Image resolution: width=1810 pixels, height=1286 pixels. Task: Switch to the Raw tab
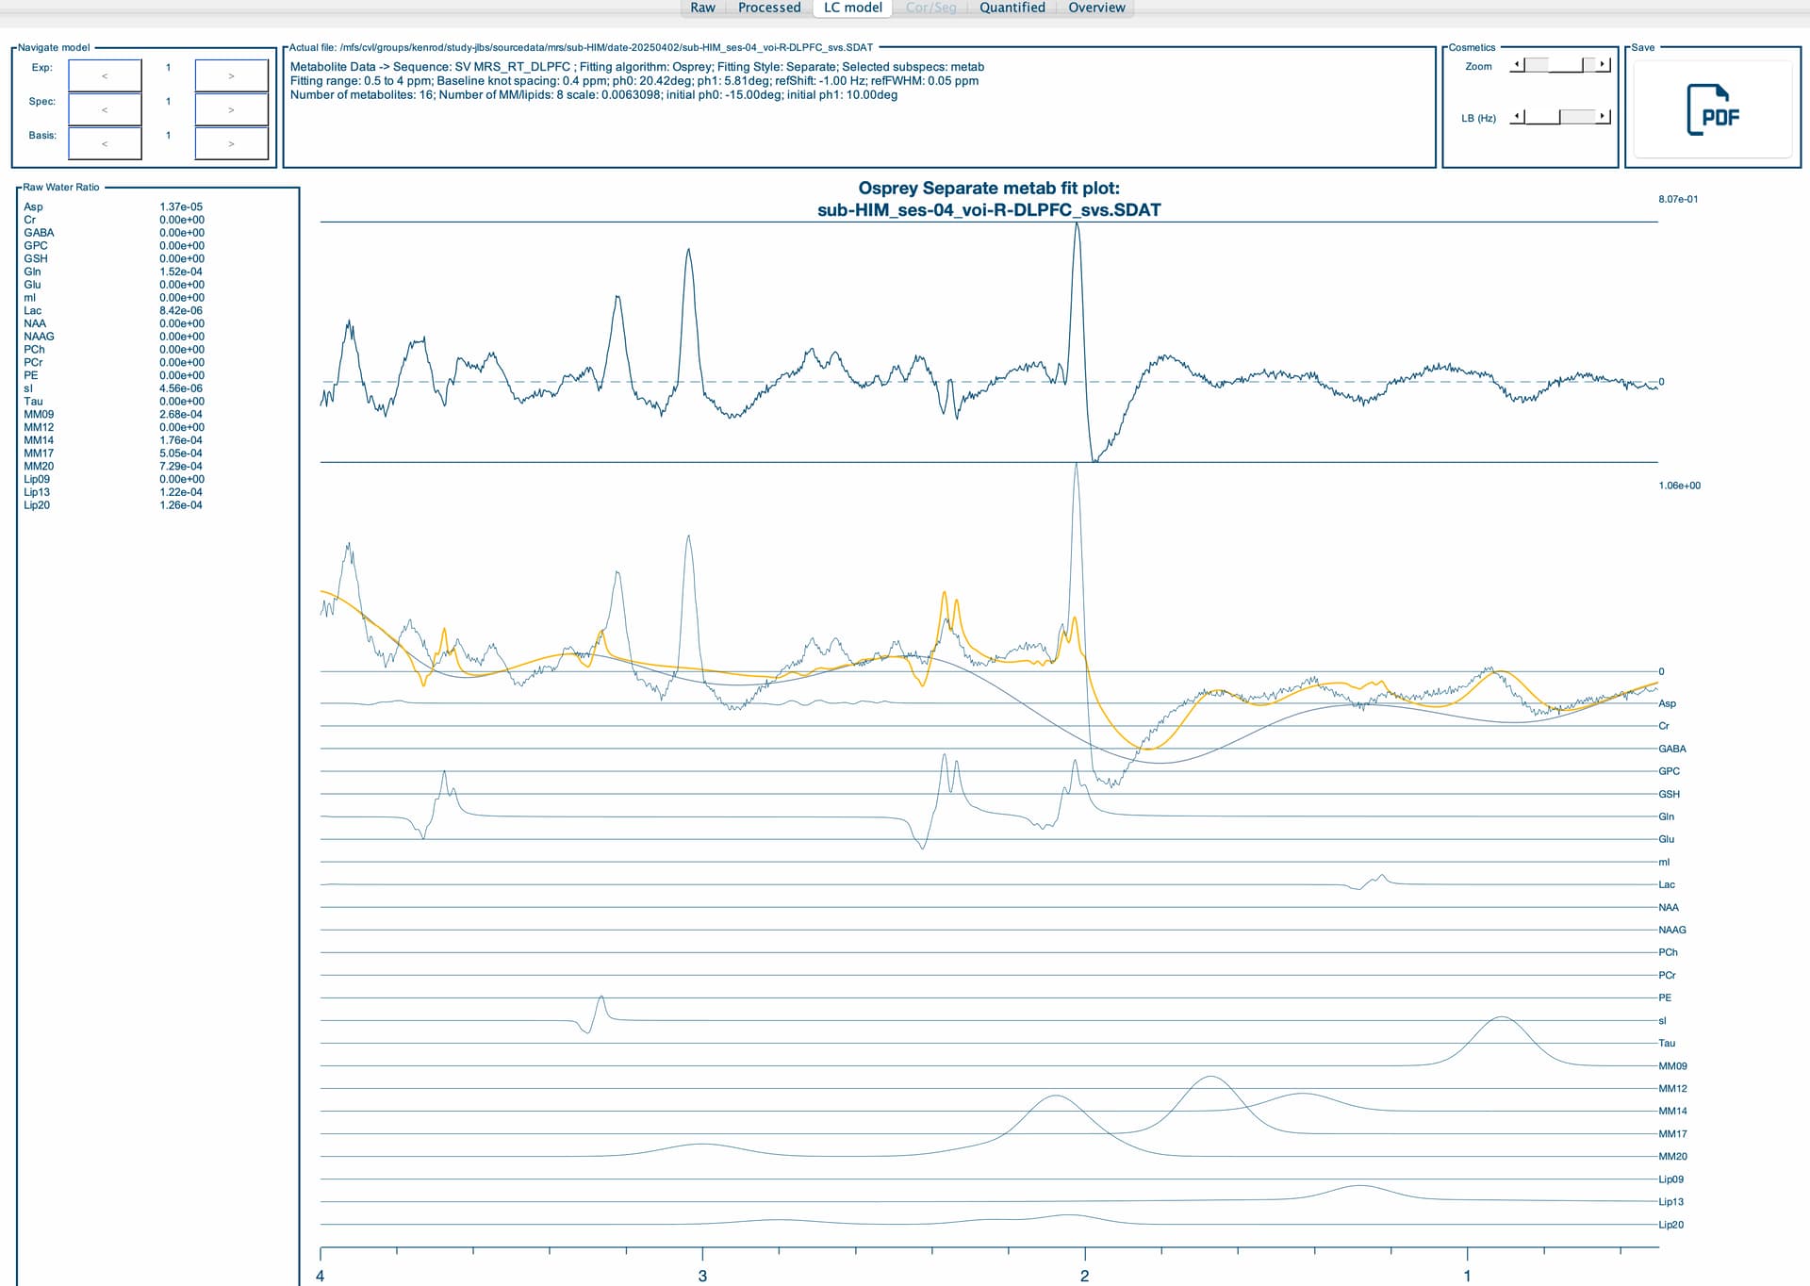pyautogui.click(x=702, y=8)
